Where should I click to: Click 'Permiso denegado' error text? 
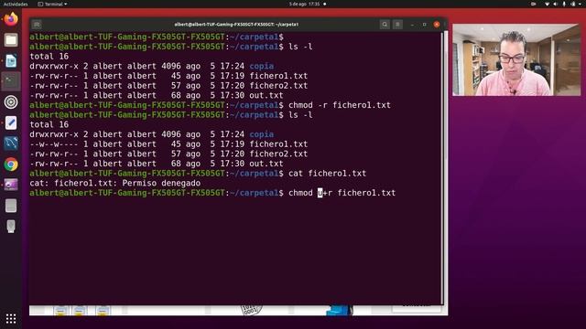click(161, 183)
